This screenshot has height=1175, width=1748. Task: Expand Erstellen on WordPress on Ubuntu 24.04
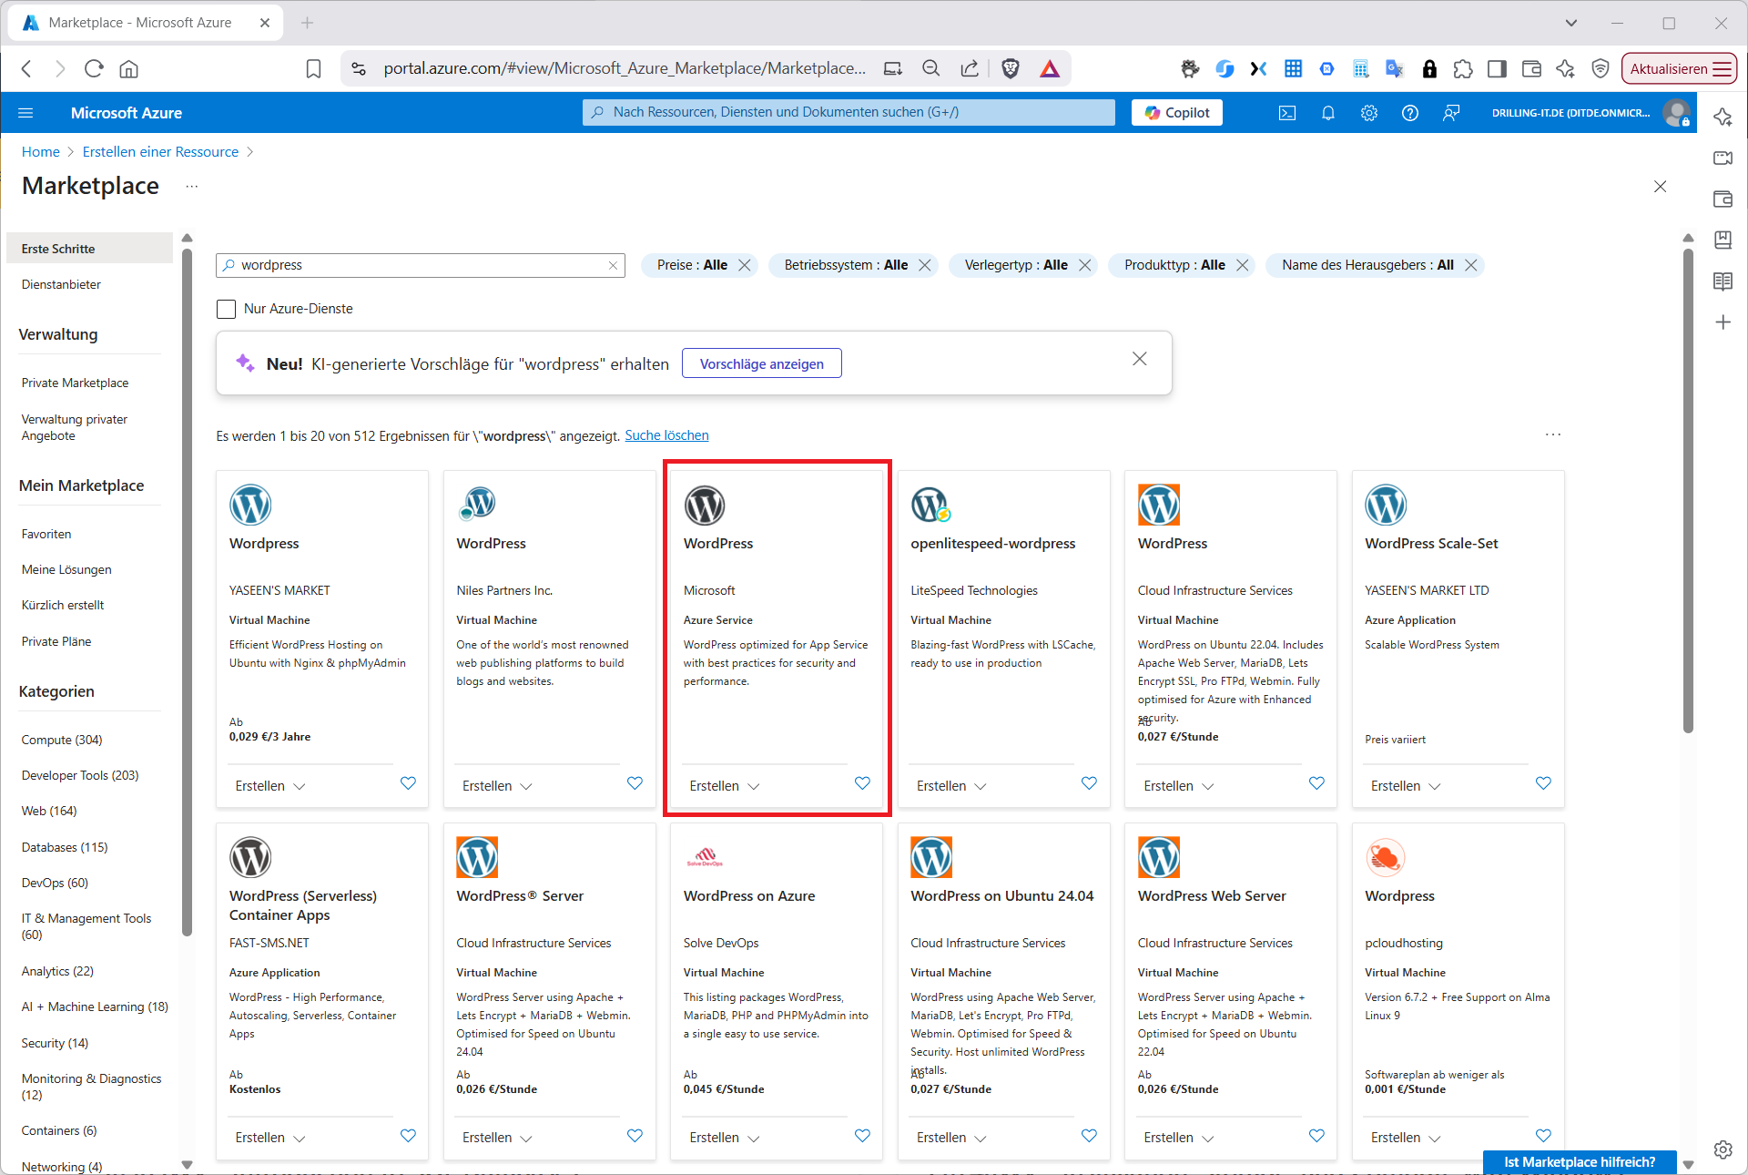pos(951,1138)
